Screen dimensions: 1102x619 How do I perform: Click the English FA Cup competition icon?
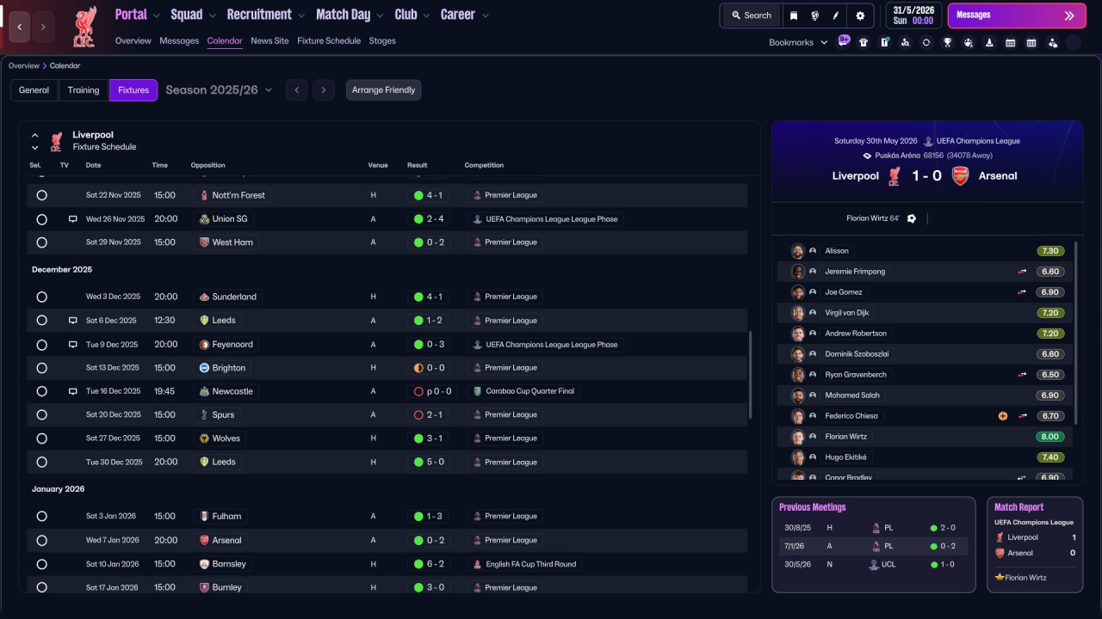point(477,564)
